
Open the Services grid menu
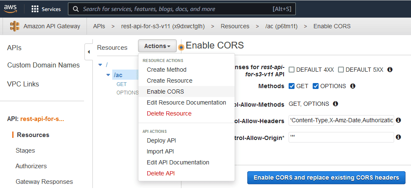[x=35, y=9]
